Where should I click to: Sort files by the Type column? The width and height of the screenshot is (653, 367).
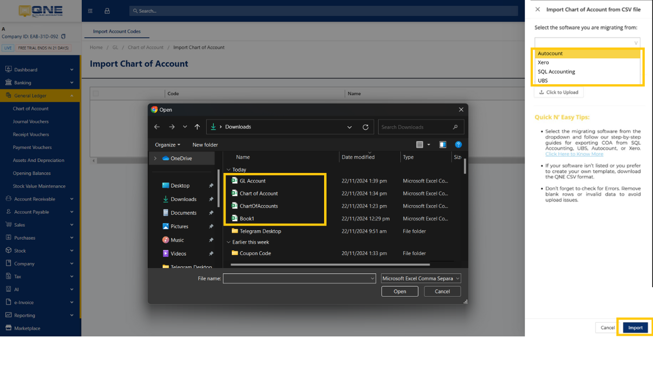tap(408, 157)
